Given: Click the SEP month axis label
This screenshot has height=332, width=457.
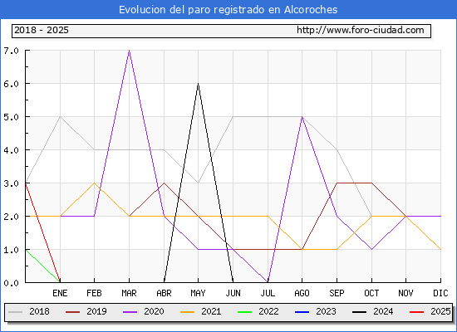Looking at the screenshot, I should click(337, 293).
